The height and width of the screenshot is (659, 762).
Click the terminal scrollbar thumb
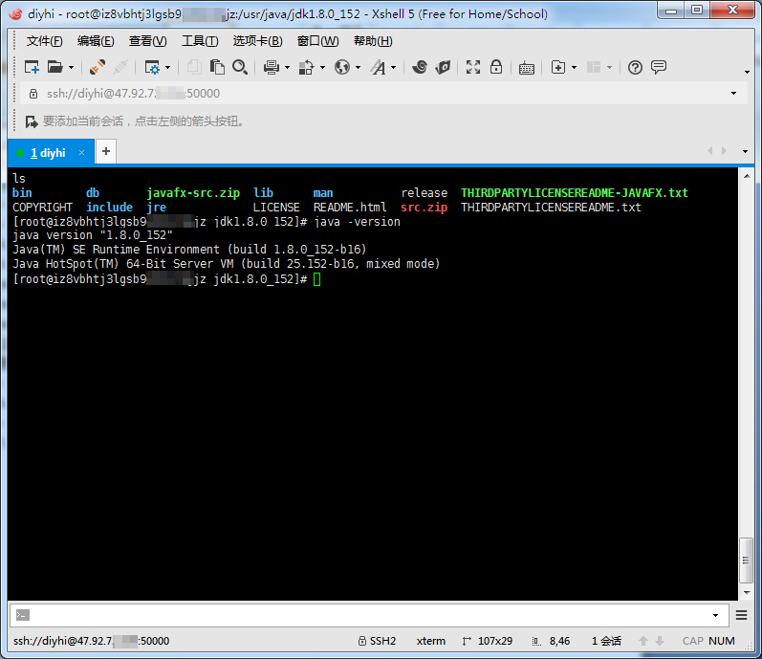pyautogui.click(x=746, y=560)
